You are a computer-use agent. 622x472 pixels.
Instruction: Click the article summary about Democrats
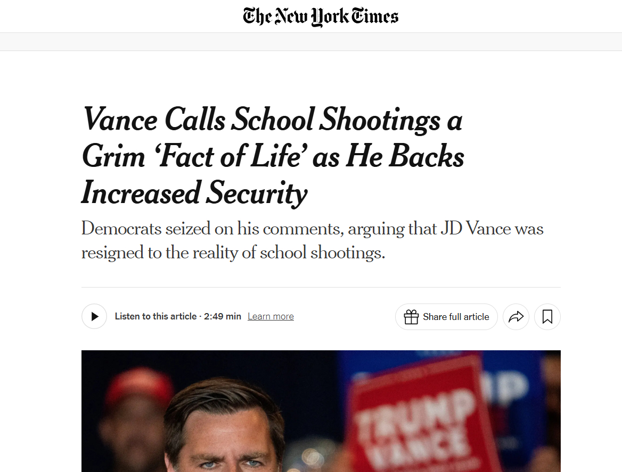tap(312, 240)
